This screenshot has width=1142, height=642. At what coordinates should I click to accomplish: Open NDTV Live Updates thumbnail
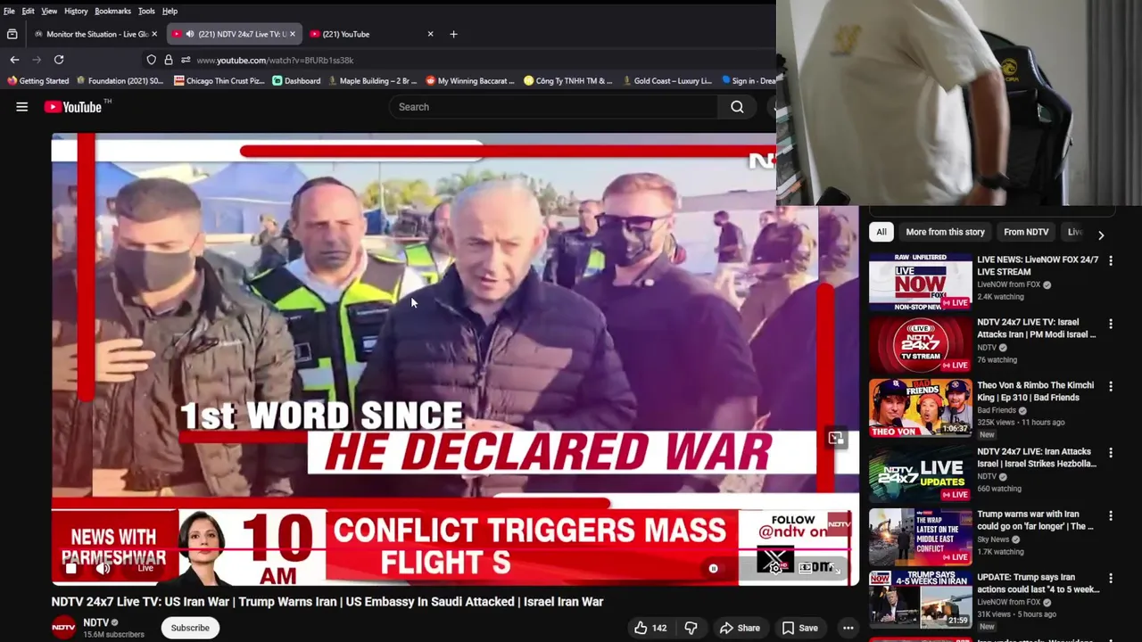pyautogui.click(x=921, y=474)
